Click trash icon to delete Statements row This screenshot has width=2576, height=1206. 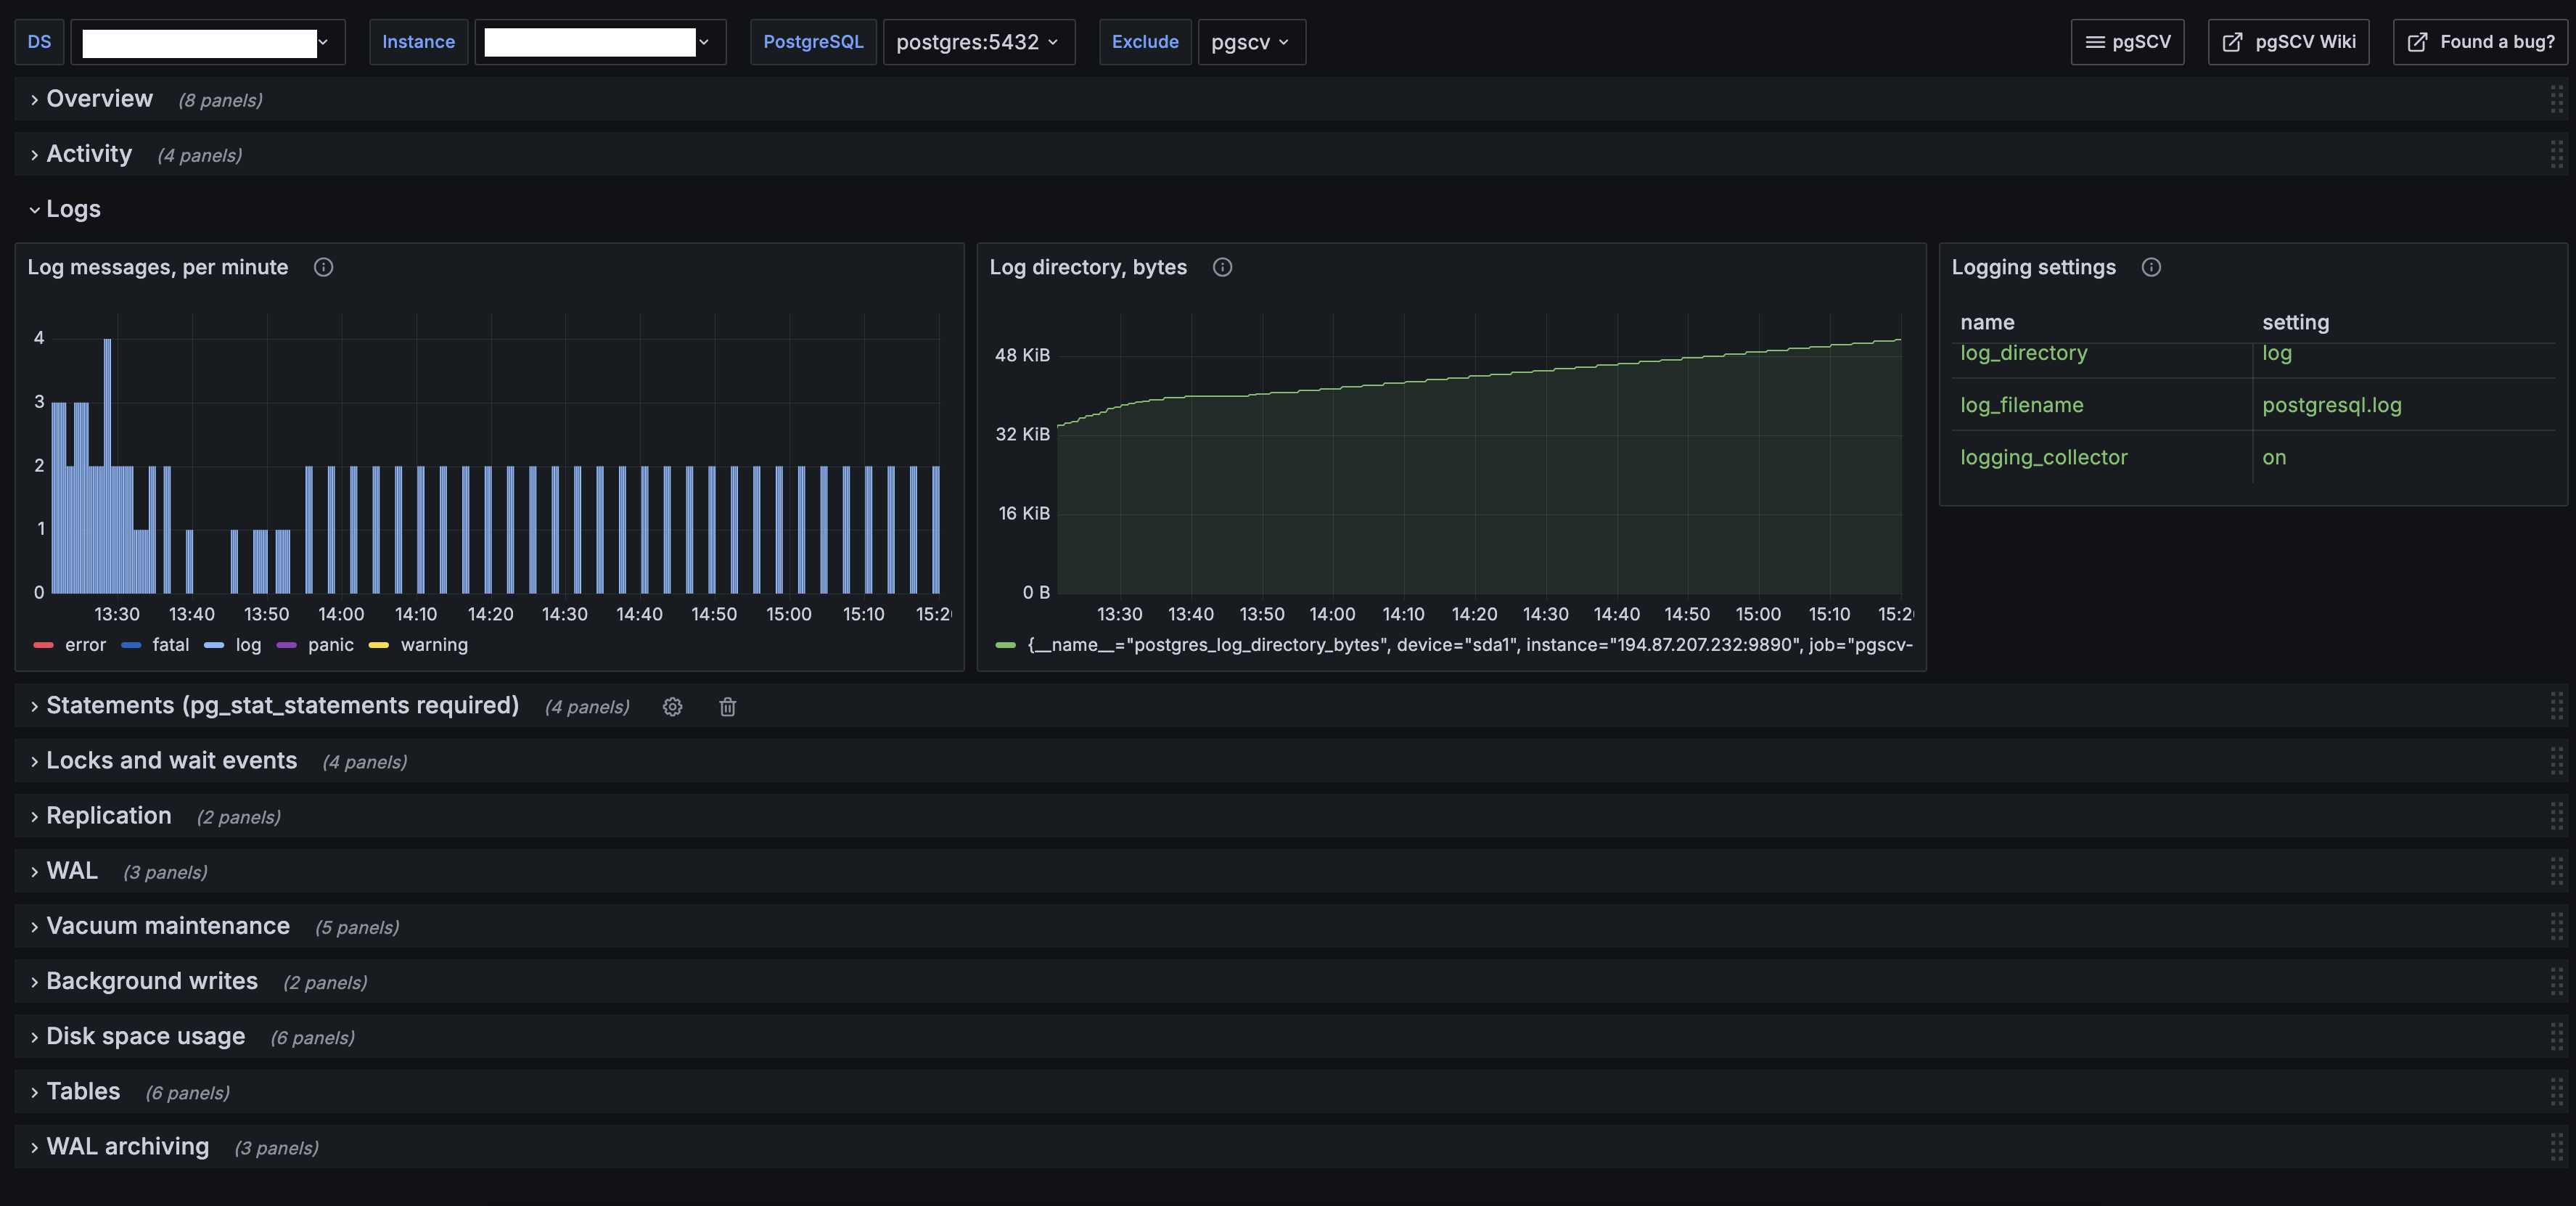pos(727,707)
